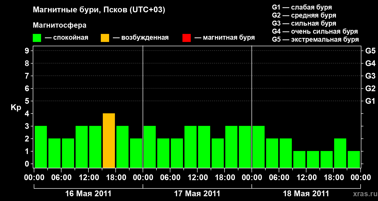Click the "G3 — сильная буря" legend entry
The image size is (378, 201).
pyautogui.click(x=304, y=23)
